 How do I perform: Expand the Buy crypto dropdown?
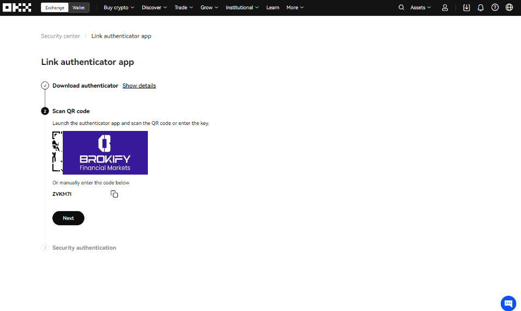[x=119, y=8]
